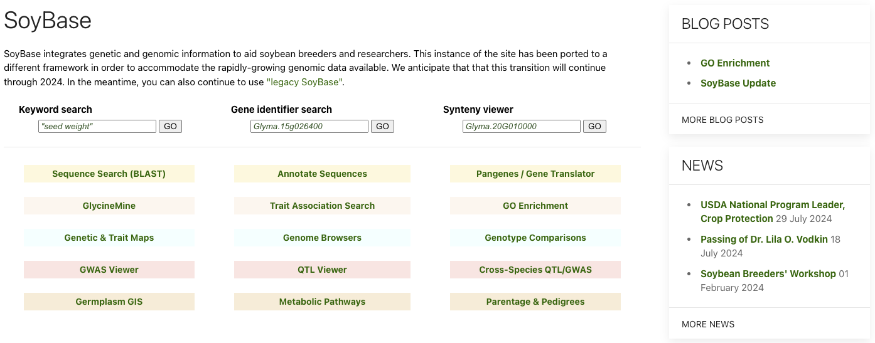
Task: Open Sequence Search (BLAST)
Action: coord(109,174)
